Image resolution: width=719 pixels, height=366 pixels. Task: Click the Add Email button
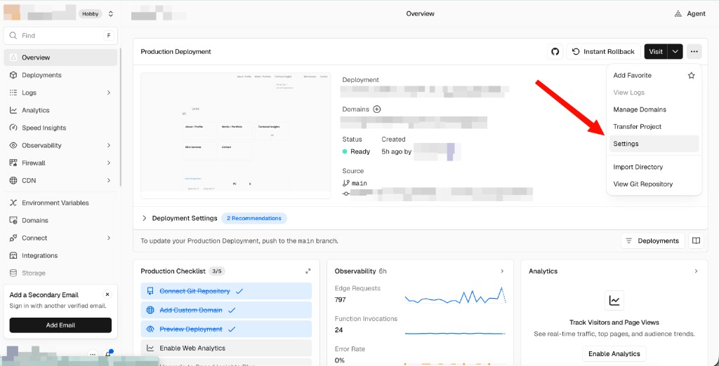(x=60, y=325)
